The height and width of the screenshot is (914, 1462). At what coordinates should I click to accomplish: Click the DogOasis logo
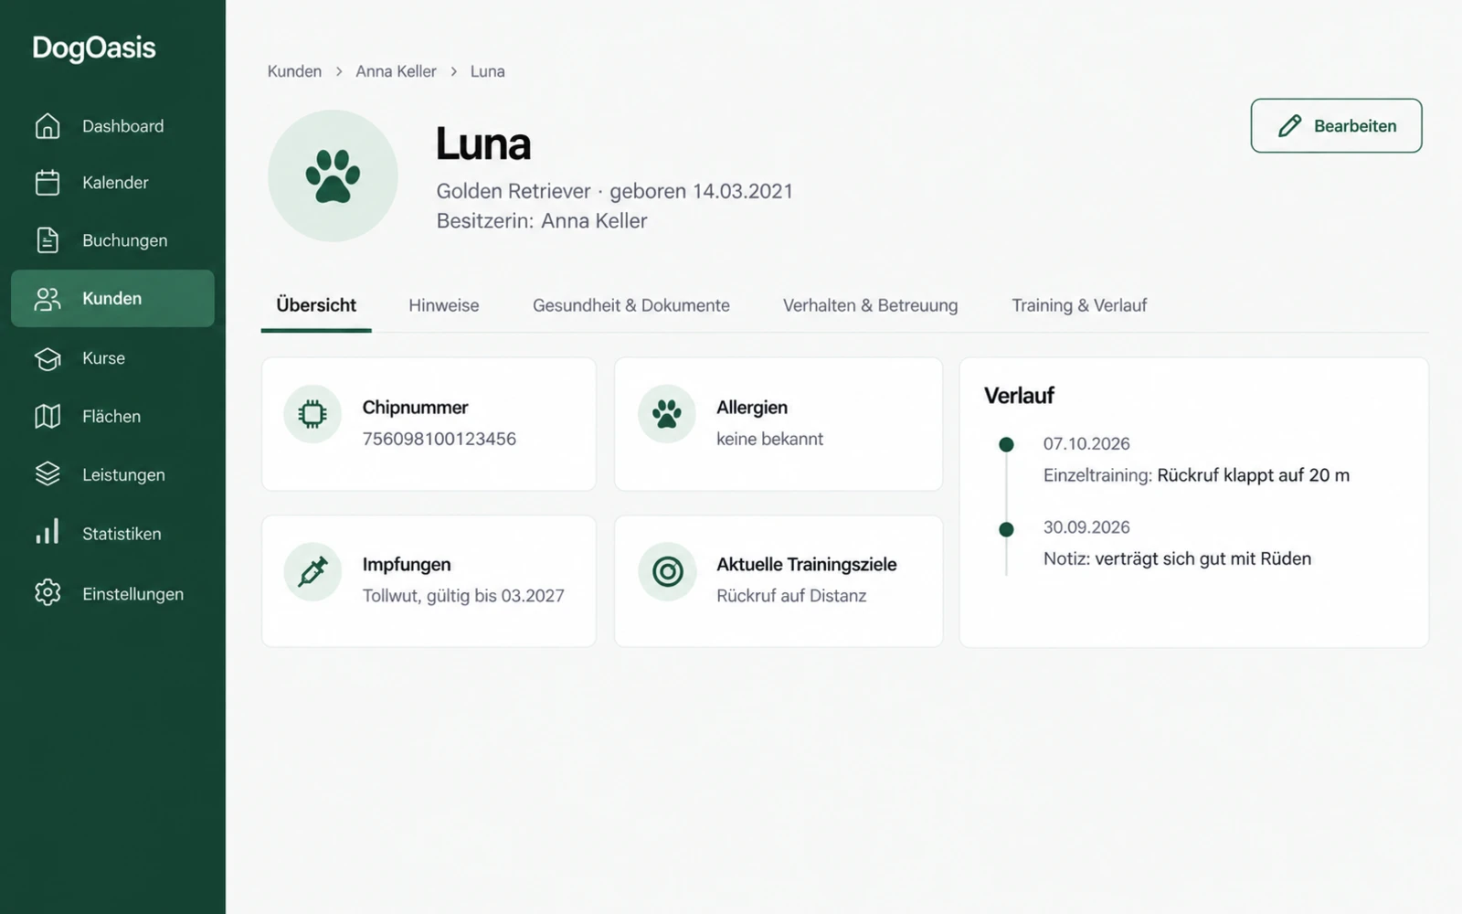(94, 48)
